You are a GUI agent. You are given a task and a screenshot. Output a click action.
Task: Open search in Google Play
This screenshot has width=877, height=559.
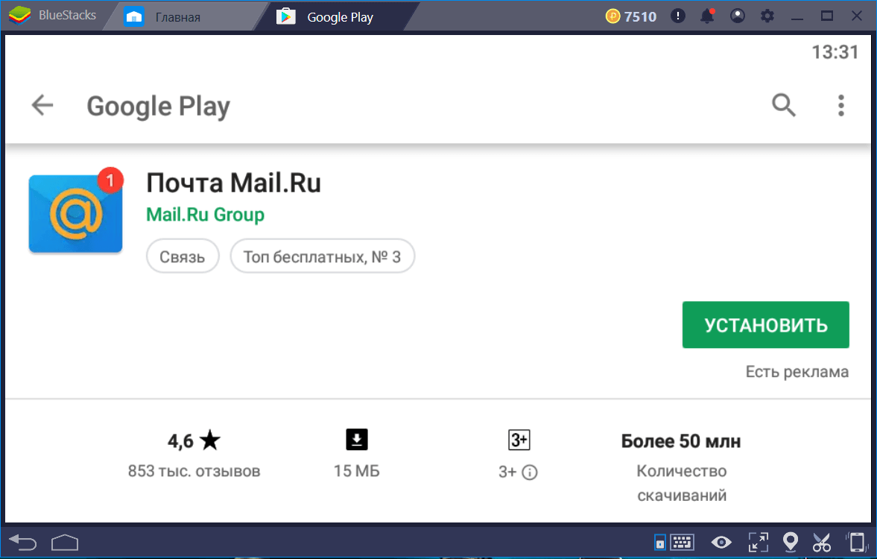point(783,106)
